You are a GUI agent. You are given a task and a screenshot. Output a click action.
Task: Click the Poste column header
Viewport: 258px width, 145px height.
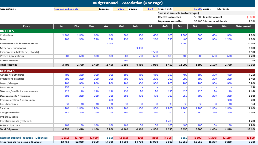[27, 26]
